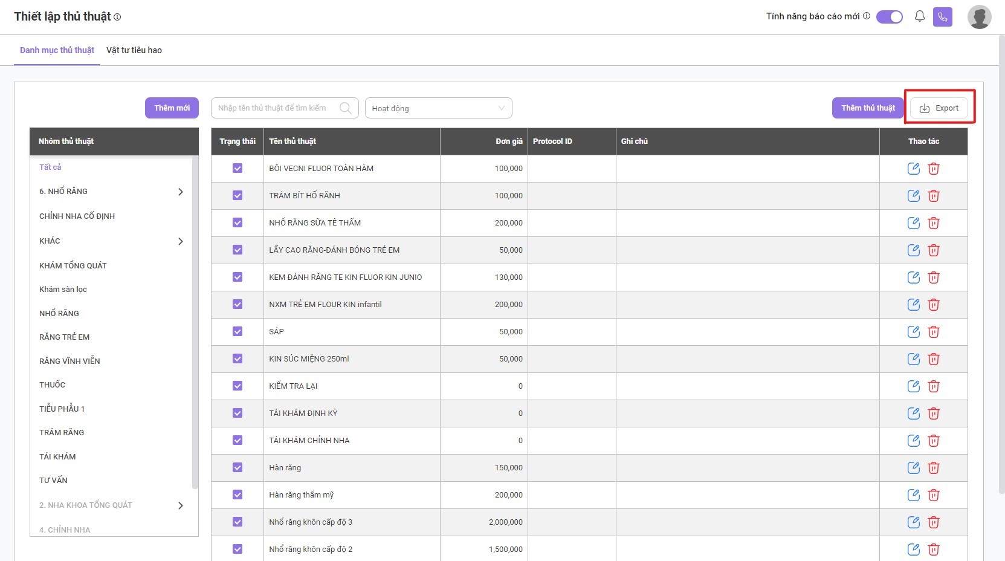Toggle status checkbox for Hàn răng thẩm mỹ

[238, 495]
